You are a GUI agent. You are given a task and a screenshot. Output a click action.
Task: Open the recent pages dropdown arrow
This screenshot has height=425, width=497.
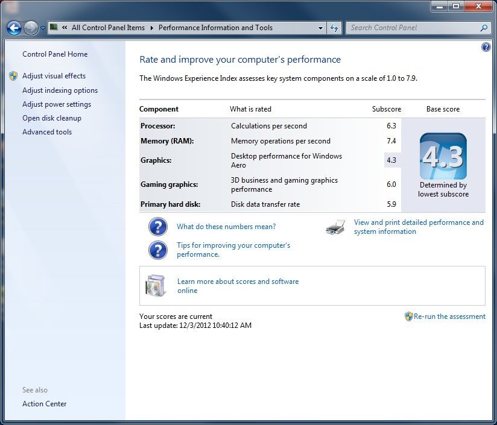tap(43, 28)
